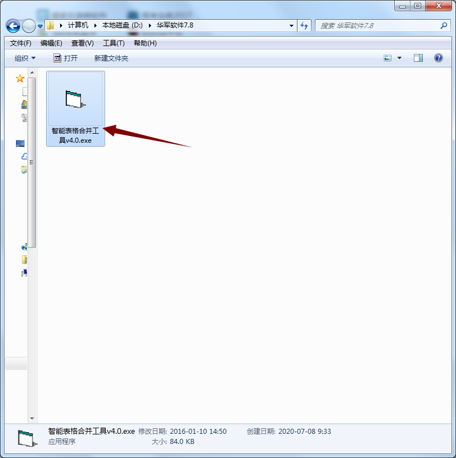
Task: Click the 应用程序 type label
Action: tap(62, 441)
